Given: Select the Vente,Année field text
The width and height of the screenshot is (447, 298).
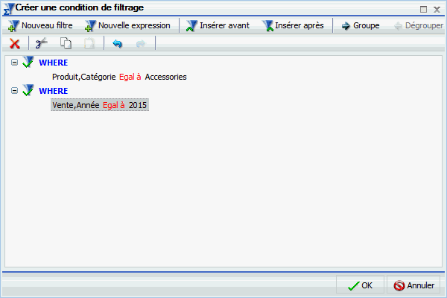Looking at the screenshot, I should 75,105.
